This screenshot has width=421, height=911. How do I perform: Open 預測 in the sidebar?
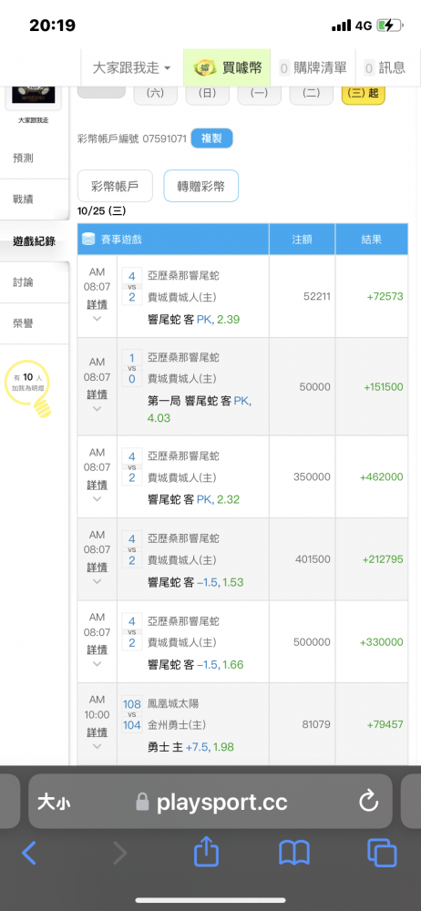[x=24, y=158]
